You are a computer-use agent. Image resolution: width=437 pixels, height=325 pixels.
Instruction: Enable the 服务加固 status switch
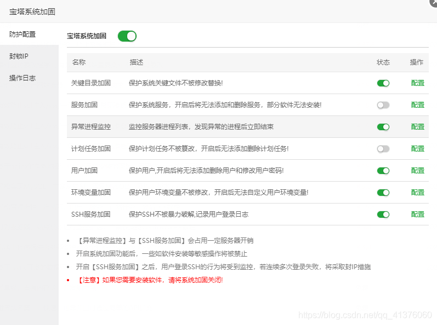pos(383,105)
